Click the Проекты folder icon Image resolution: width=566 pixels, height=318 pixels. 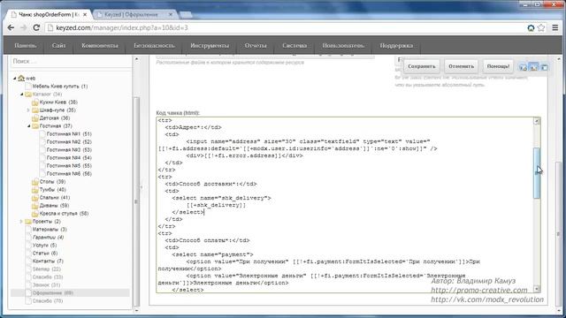[x=28, y=222]
